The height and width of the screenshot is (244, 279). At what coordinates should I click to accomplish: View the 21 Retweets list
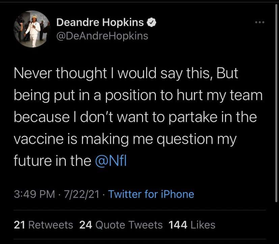(44, 225)
